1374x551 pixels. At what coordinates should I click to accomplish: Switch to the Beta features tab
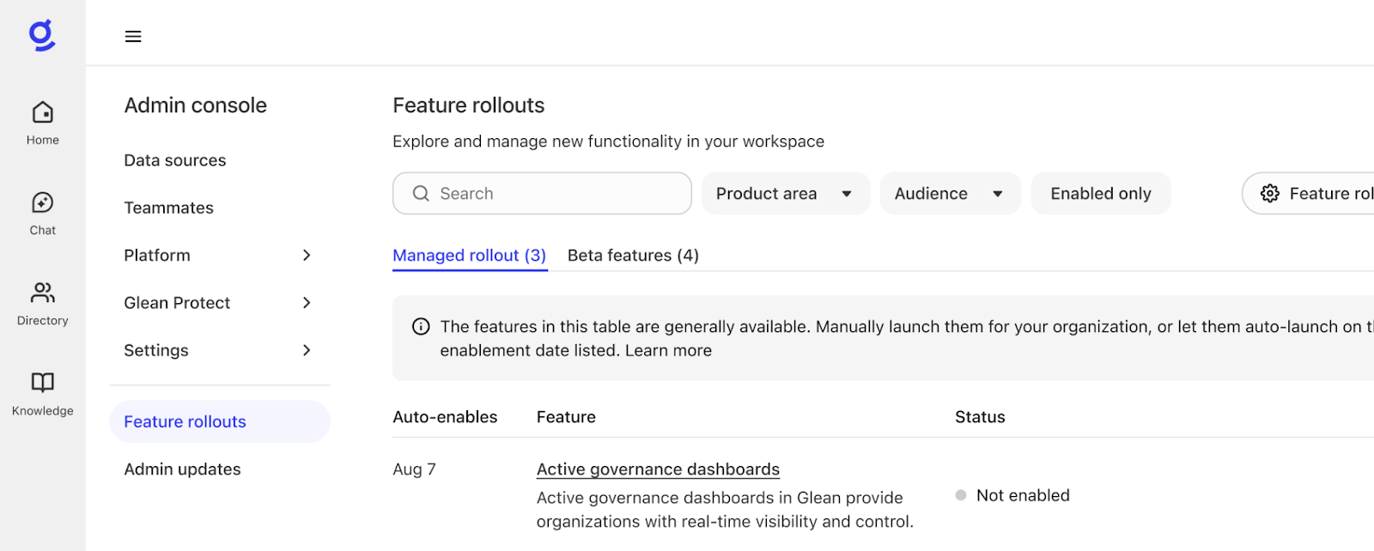(x=633, y=256)
